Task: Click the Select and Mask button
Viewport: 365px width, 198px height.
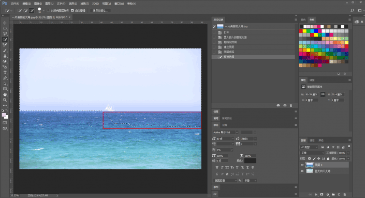Action: pos(100,10)
